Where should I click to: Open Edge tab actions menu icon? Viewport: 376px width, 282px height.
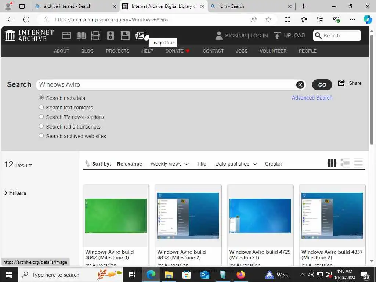pyautogui.click(x=22, y=6)
